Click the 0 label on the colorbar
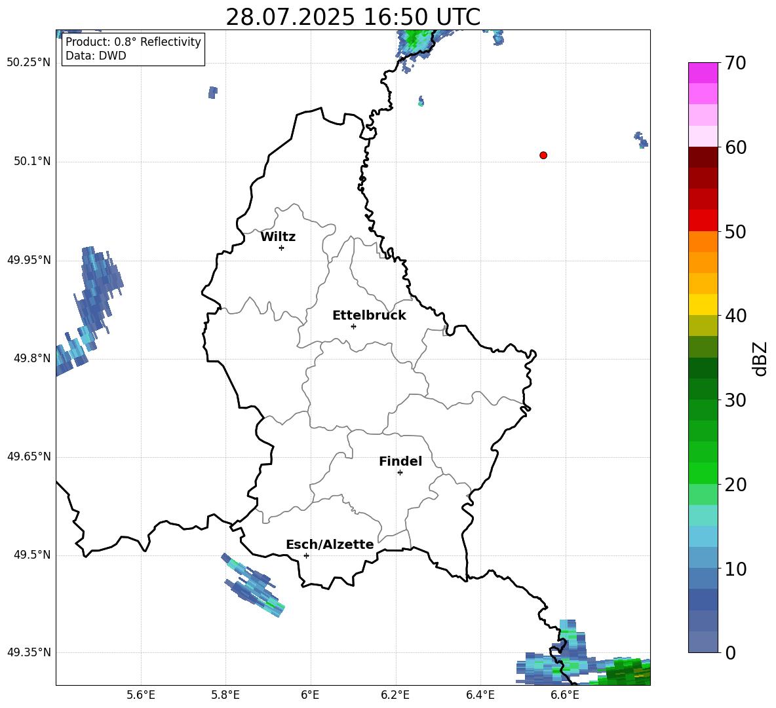Screen dimensions: 776x708 [730, 652]
